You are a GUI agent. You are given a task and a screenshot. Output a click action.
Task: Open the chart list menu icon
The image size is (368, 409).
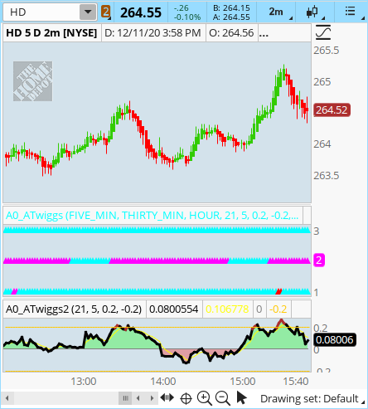click(351, 12)
